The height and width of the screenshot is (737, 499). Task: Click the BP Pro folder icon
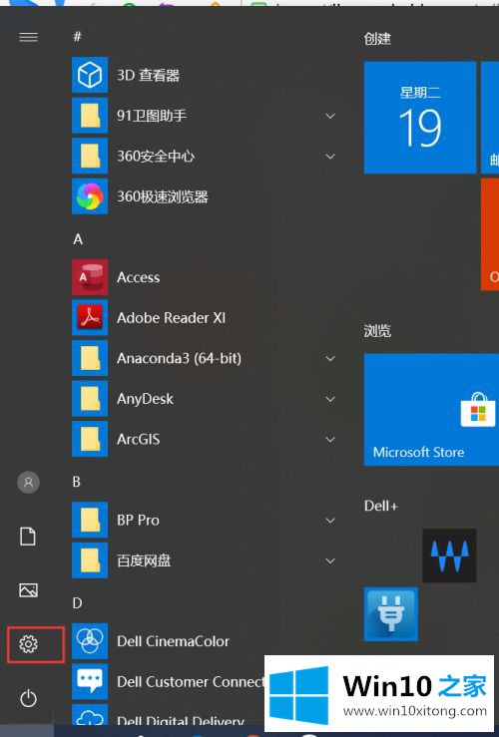tap(90, 520)
